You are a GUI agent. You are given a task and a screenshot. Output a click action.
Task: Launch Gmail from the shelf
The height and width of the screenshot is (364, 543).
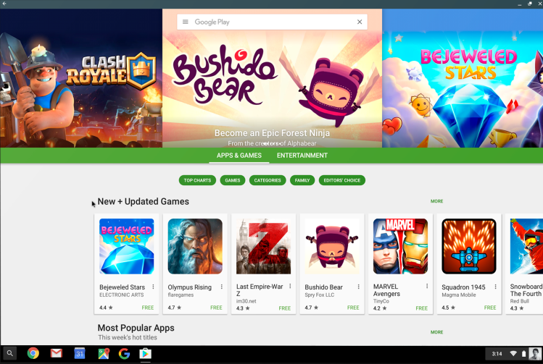(x=56, y=353)
